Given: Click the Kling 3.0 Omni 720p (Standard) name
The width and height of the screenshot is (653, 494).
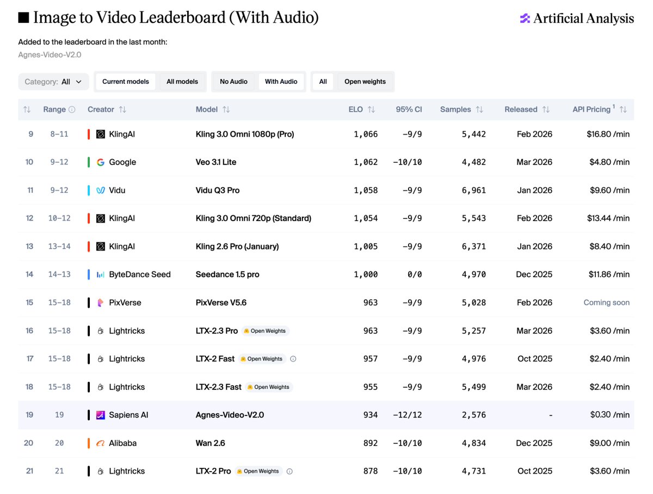Looking at the screenshot, I should coord(254,218).
